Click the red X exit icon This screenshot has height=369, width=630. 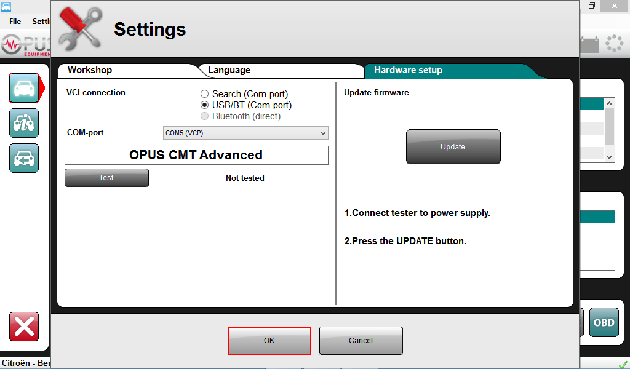24,327
